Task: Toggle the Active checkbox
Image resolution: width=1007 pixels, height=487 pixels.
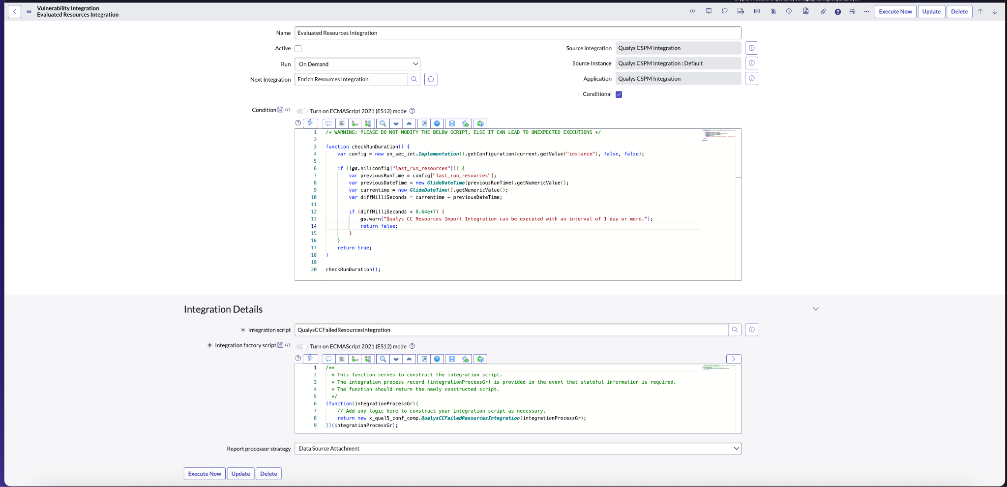Action: 298,49
